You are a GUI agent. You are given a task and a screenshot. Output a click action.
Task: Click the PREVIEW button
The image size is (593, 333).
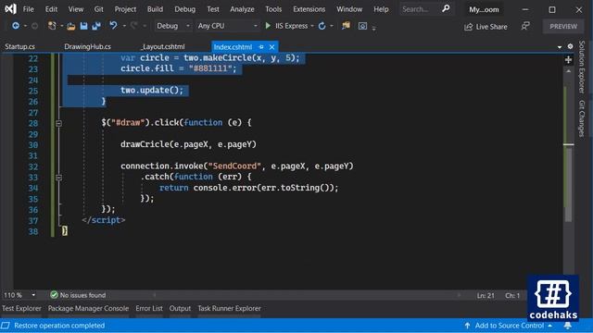(563, 27)
